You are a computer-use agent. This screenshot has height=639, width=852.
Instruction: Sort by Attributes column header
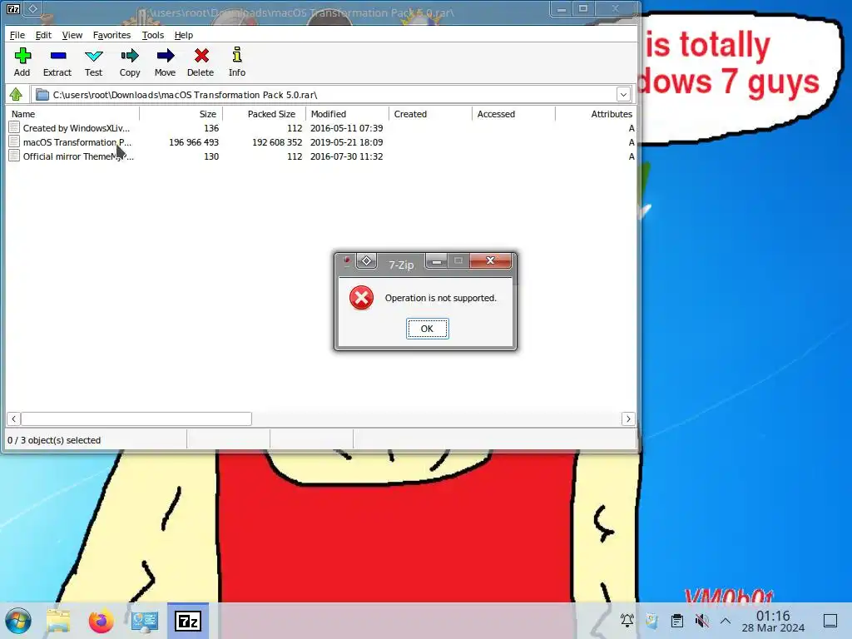pos(596,114)
